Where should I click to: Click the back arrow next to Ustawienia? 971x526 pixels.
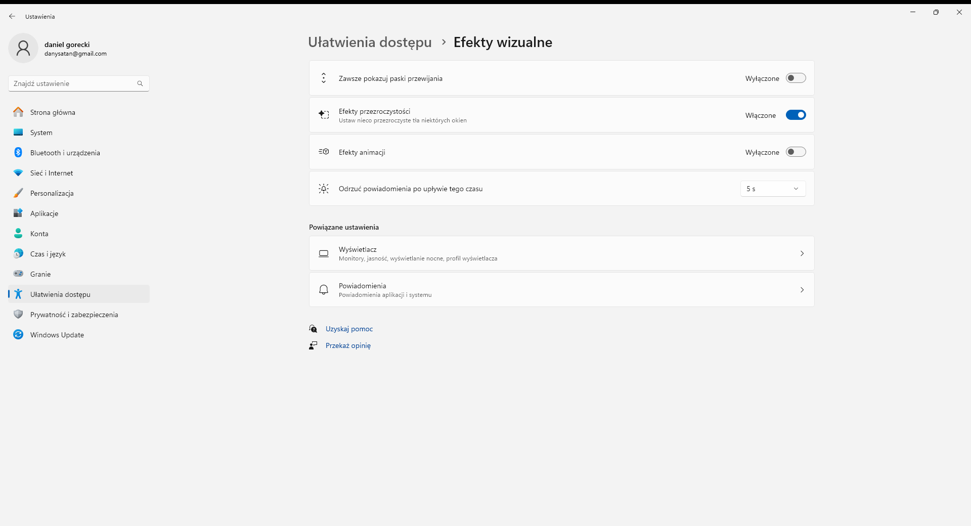pyautogui.click(x=12, y=16)
